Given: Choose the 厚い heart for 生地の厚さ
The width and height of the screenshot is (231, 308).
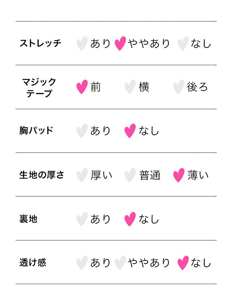Looking at the screenshot, I should pos(82,175).
